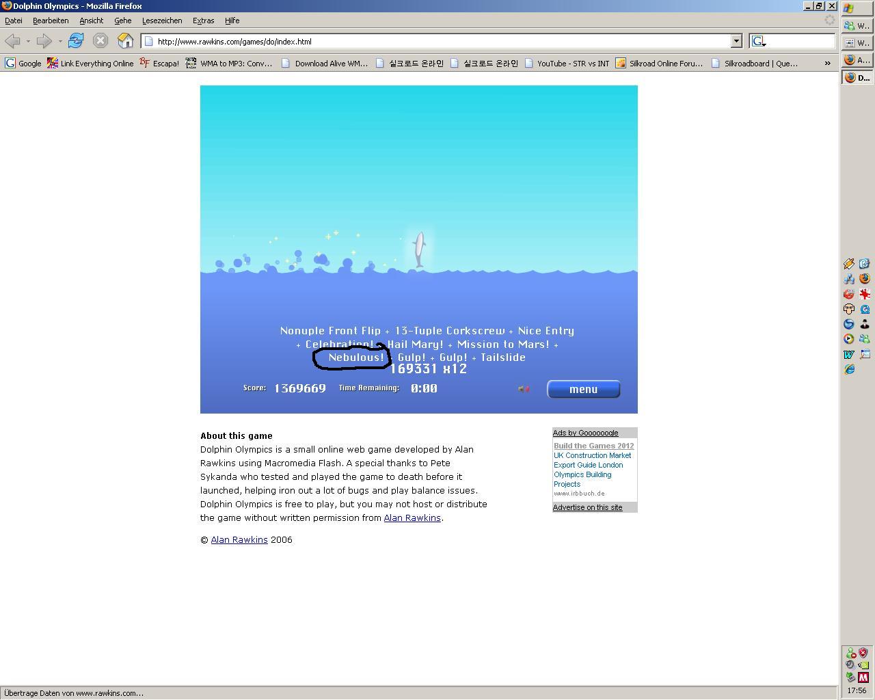Toggle the game sound mute icon
The image size is (875, 700).
pyautogui.click(x=524, y=389)
